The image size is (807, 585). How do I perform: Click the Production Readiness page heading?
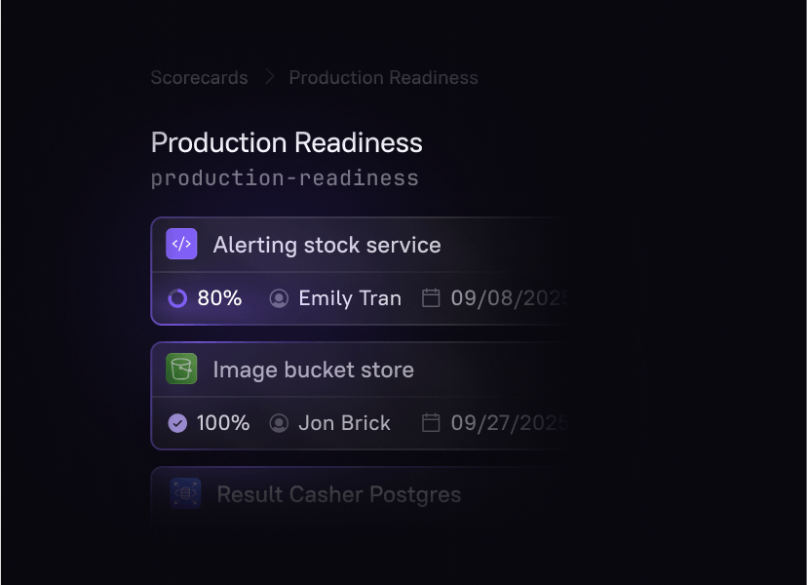[x=287, y=142]
